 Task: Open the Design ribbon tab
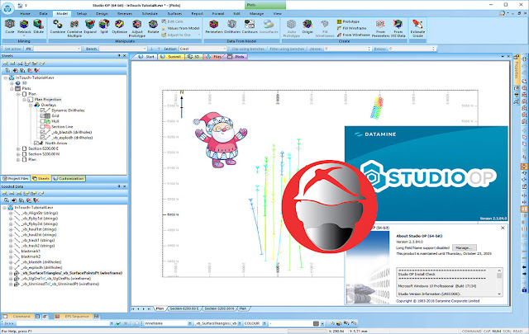pos(102,13)
